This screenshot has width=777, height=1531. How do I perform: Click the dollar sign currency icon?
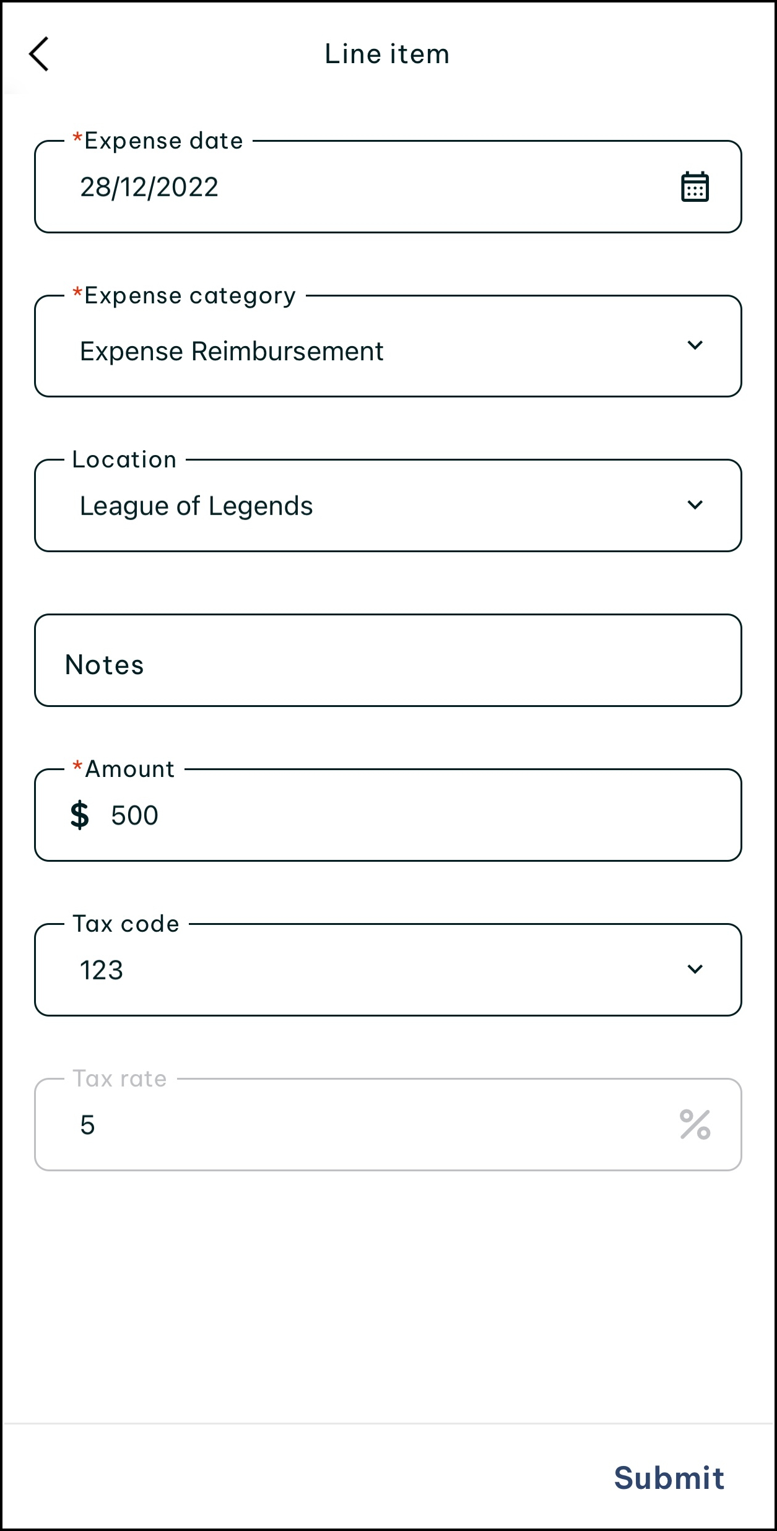[x=80, y=815]
